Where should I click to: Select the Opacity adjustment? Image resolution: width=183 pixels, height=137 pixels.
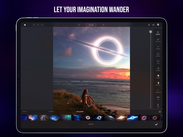tap(158, 33)
